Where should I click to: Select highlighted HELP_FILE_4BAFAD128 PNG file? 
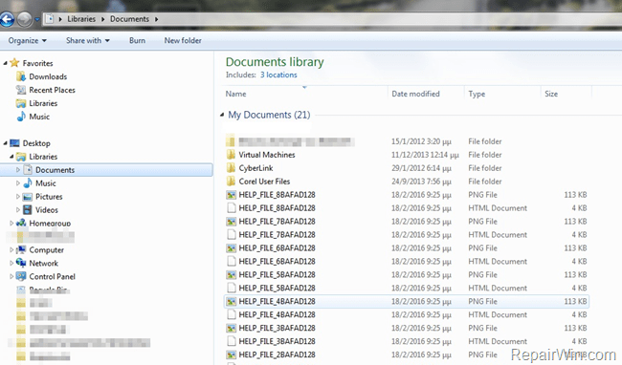click(x=406, y=301)
